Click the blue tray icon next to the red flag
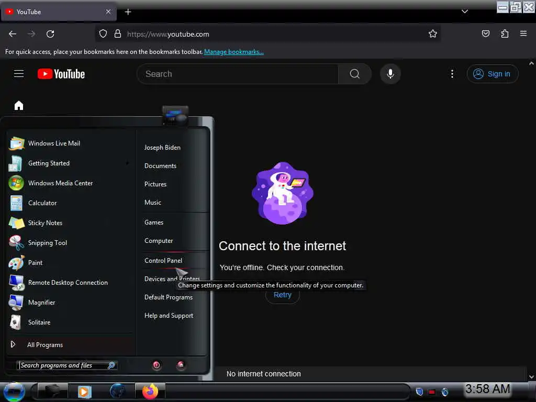Screen dimensions: 536x402 [x=445, y=392]
